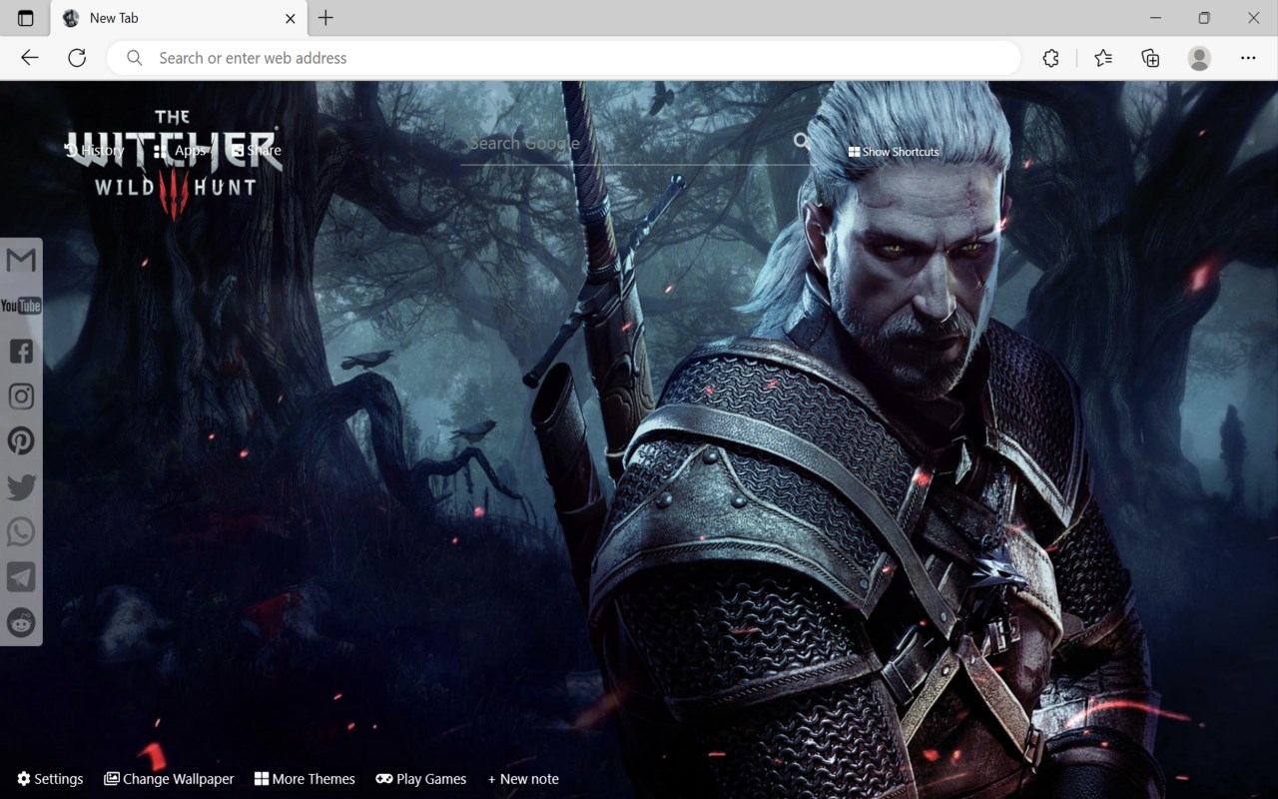
Task: Browse More Themes
Action: (x=305, y=778)
